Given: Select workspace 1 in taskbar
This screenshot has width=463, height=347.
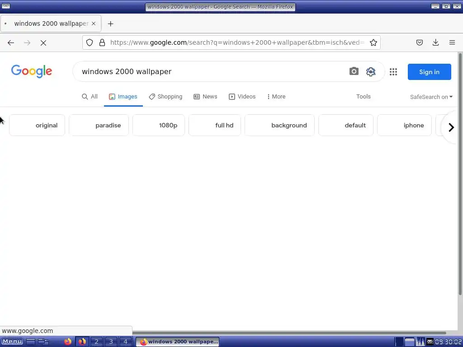Looking at the screenshot, I should 82,342.
